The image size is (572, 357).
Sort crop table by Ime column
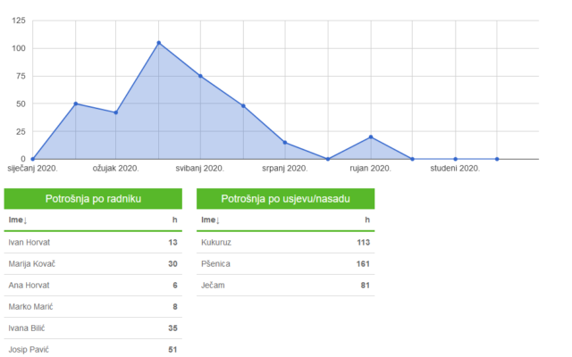(x=211, y=220)
